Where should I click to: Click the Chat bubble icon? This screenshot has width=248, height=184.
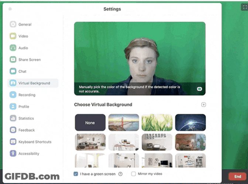click(x=13, y=71)
